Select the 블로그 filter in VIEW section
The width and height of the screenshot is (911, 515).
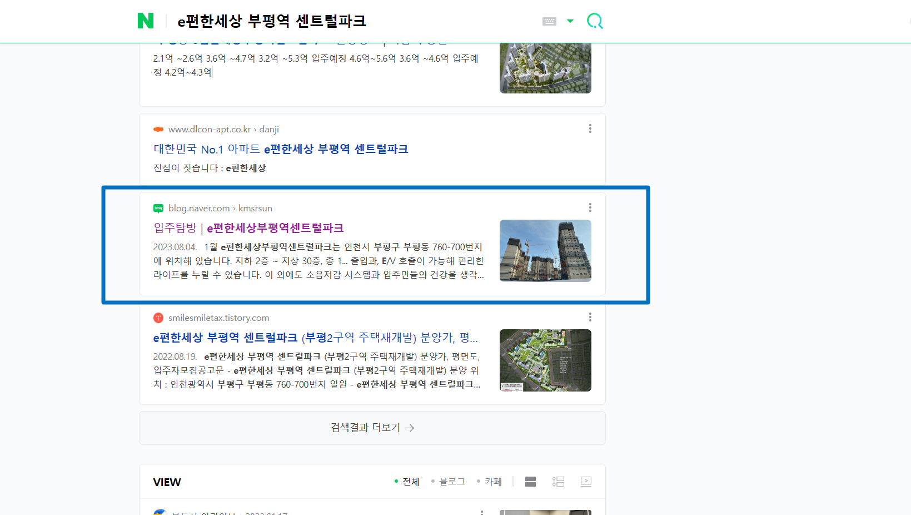coord(448,482)
